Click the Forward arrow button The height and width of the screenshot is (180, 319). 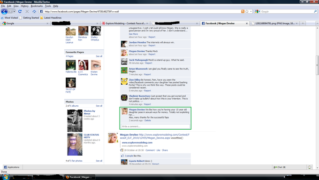pos(11,12)
